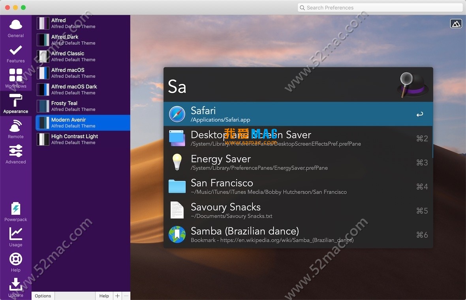Click the '~/Documents/Savoury Snacks.txt' subtitle
Image resolution: width=466 pixels, height=300 pixels.
[231, 216]
